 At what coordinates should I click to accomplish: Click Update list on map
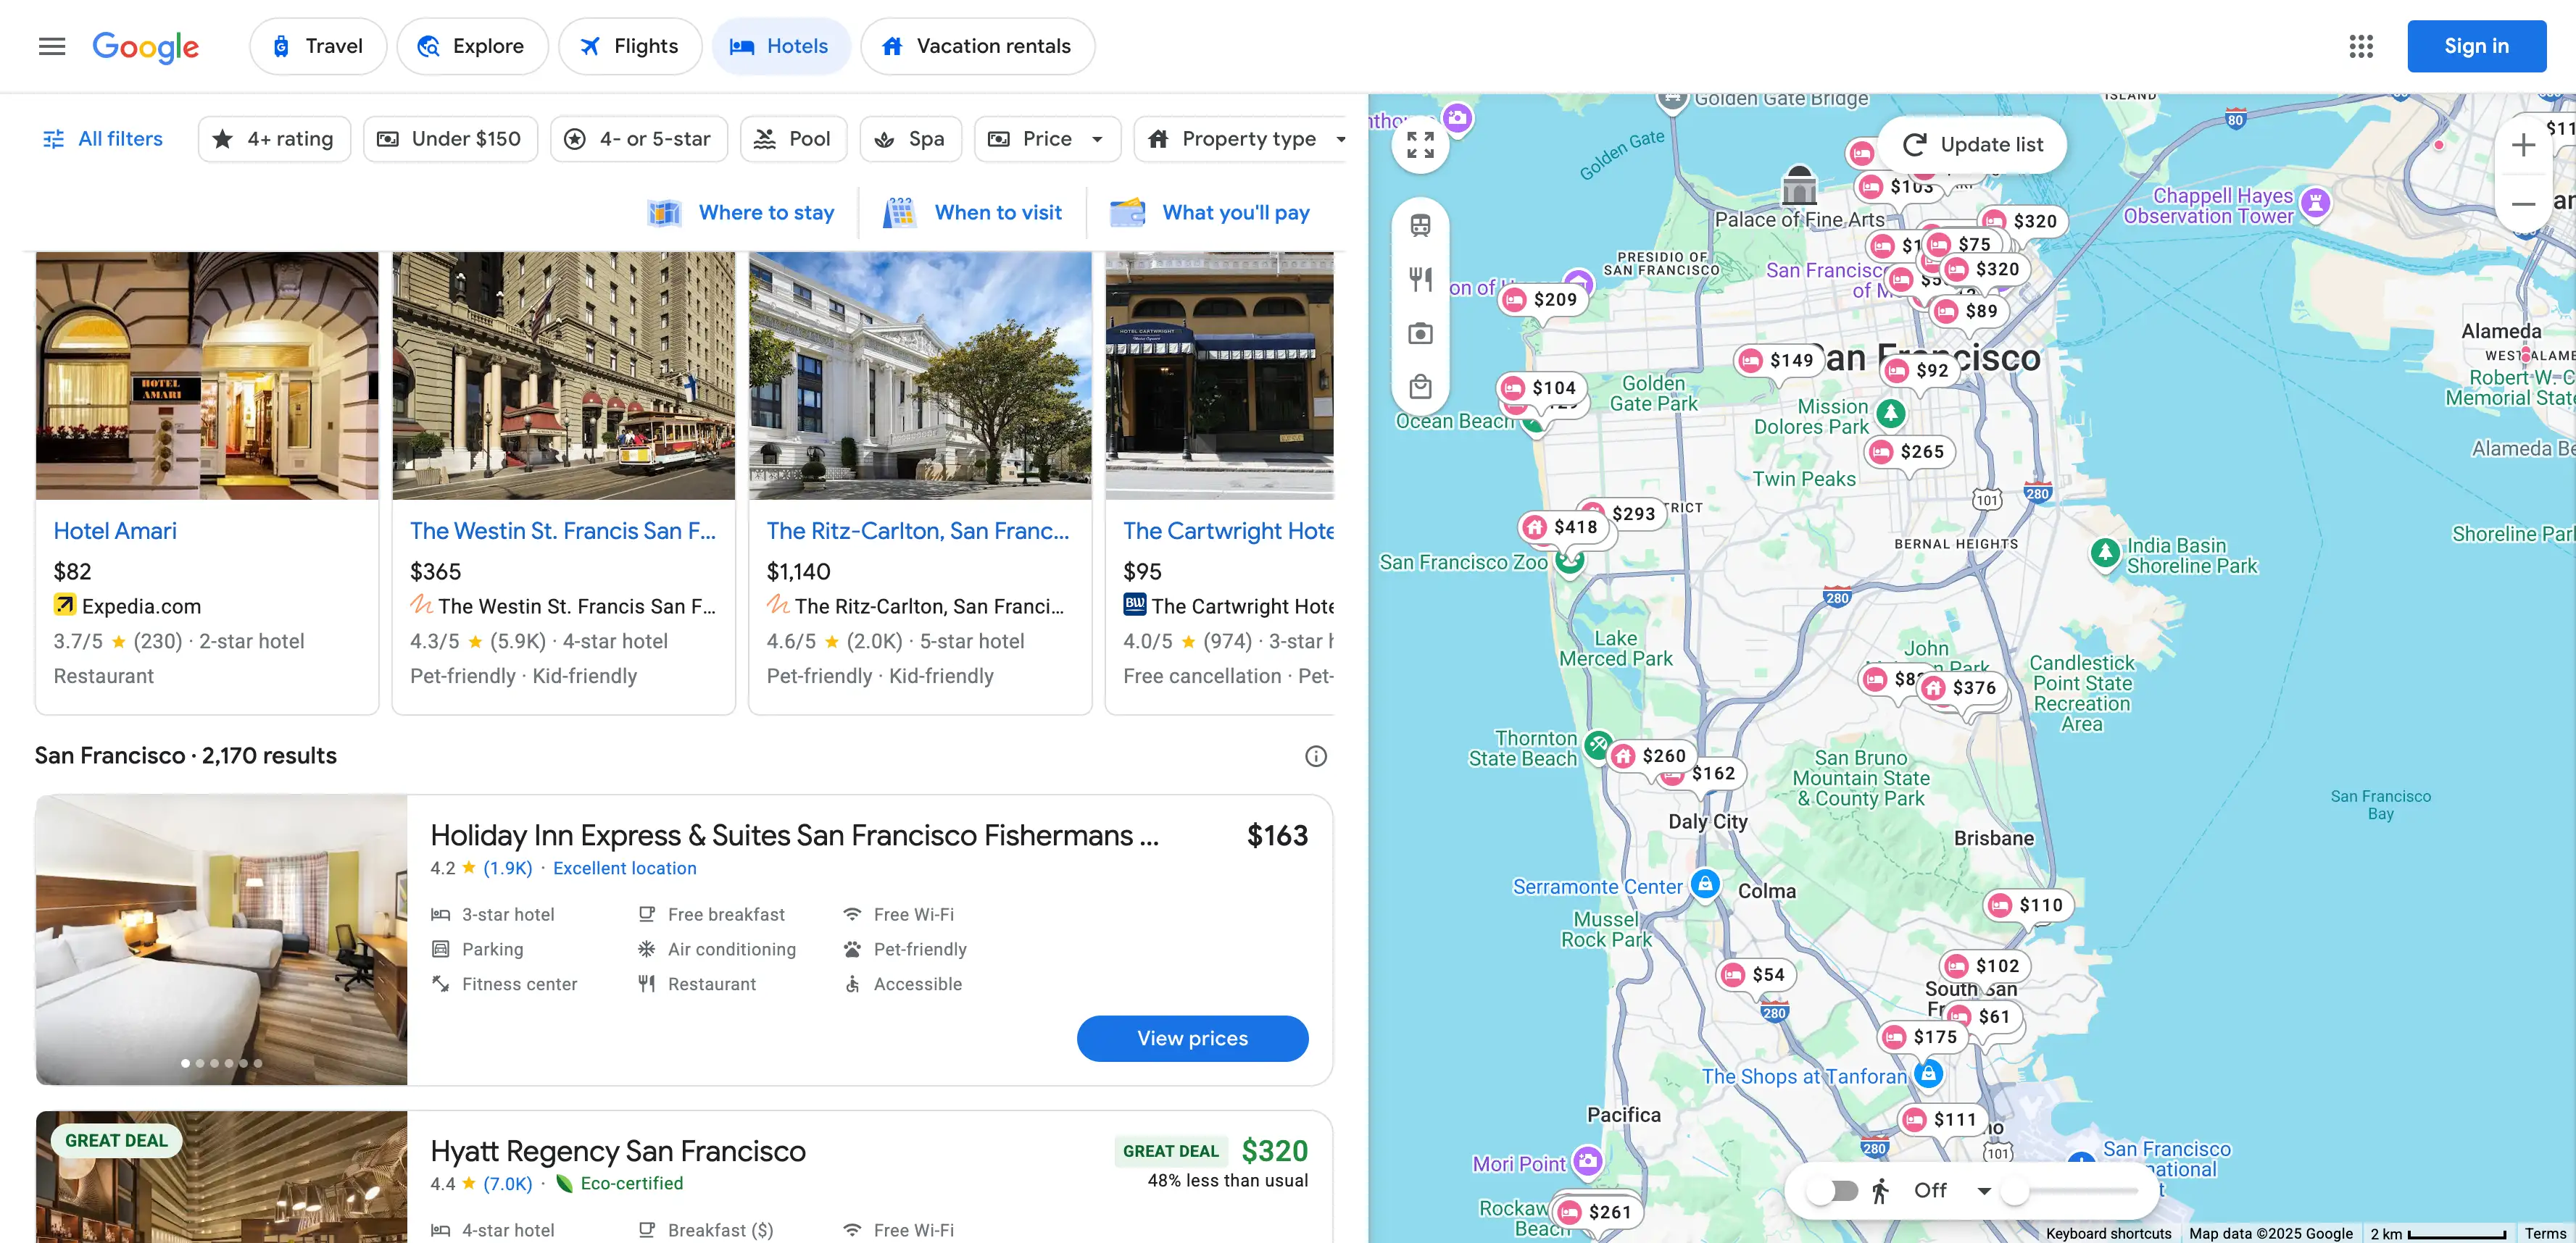(1972, 145)
